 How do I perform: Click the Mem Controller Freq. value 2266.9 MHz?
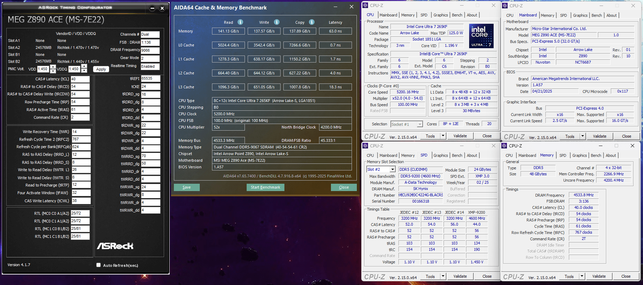coord(614,174)
